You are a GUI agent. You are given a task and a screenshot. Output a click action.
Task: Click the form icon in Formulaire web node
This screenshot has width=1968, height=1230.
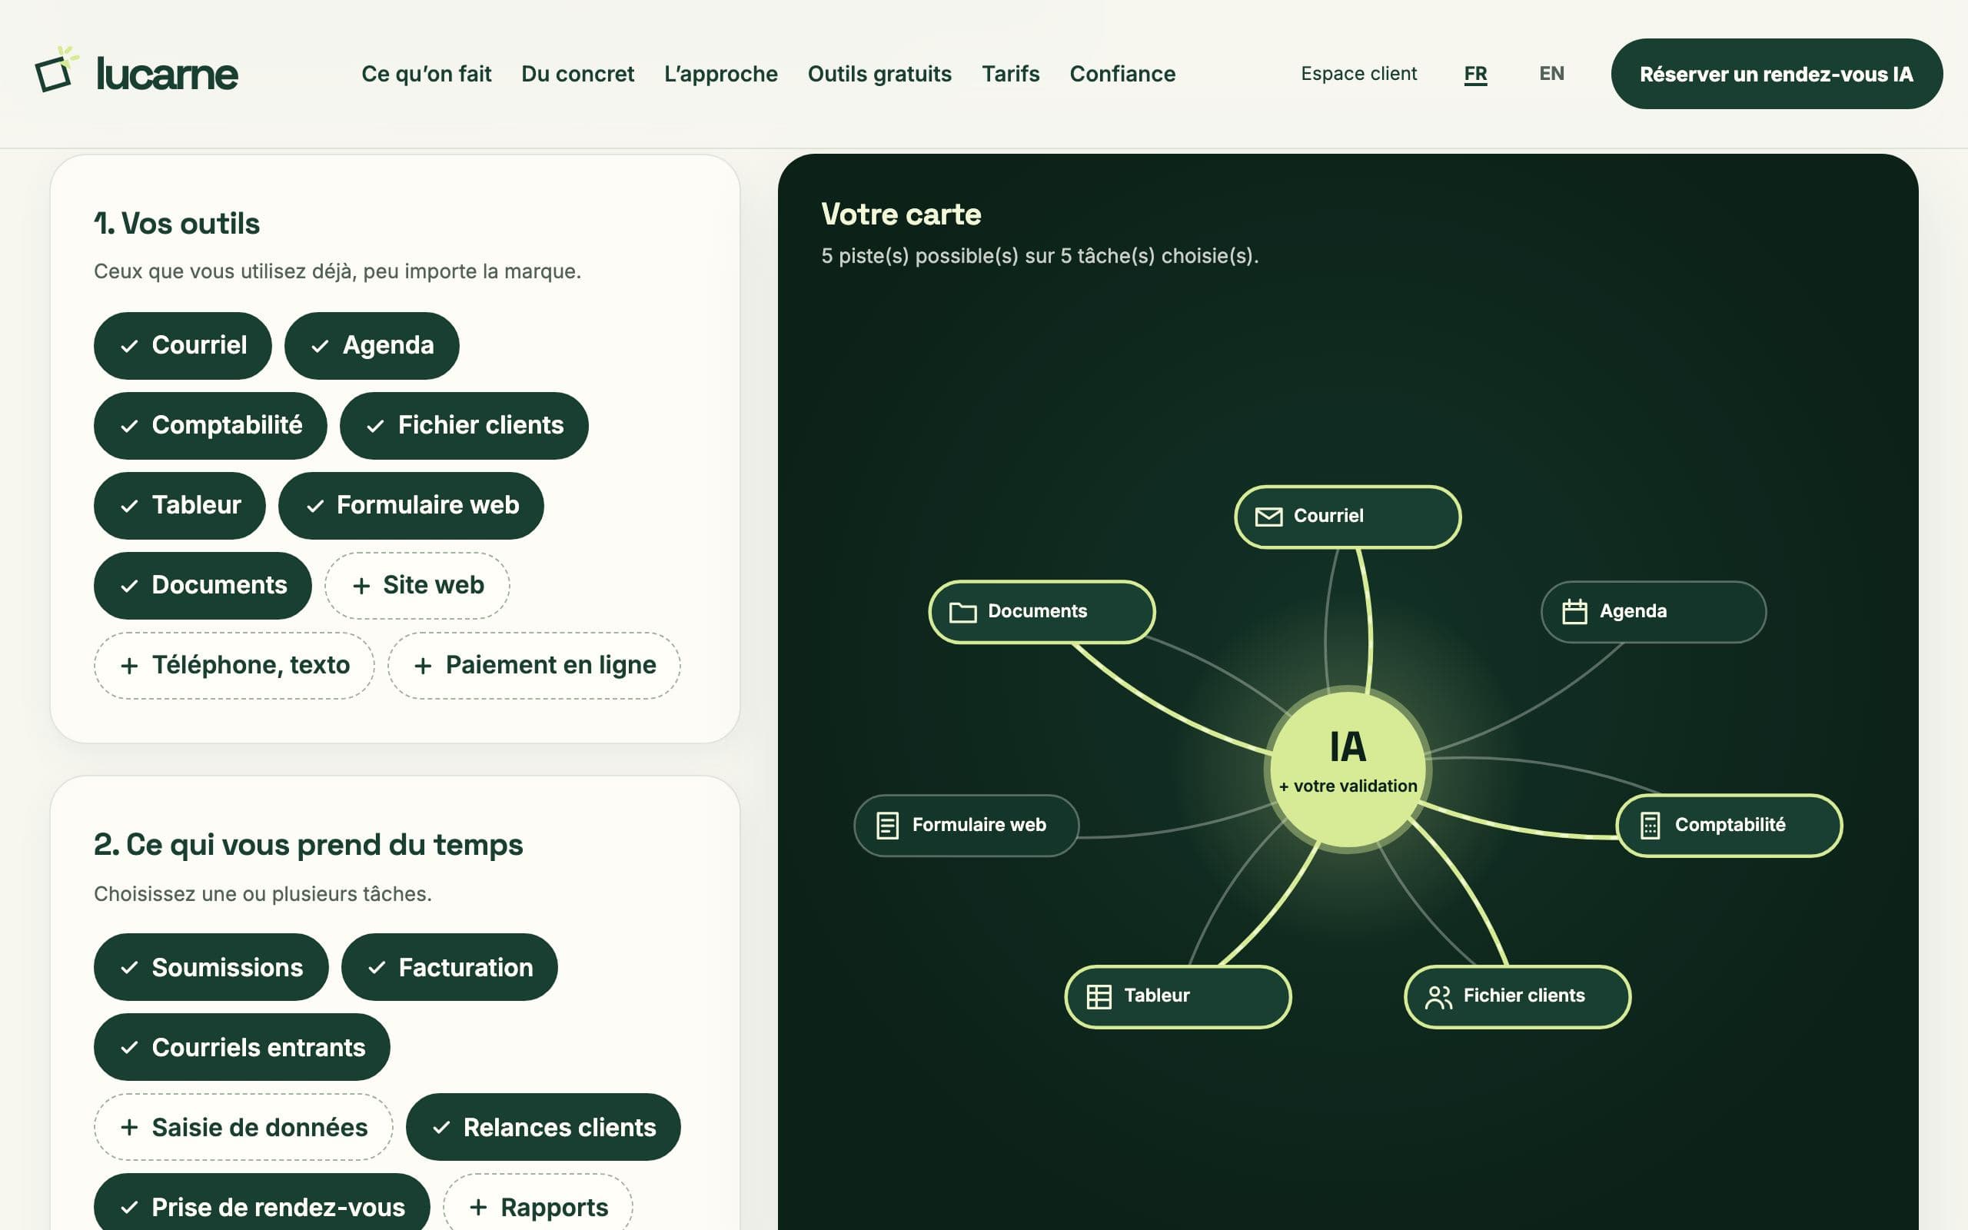tap(887, 826)
